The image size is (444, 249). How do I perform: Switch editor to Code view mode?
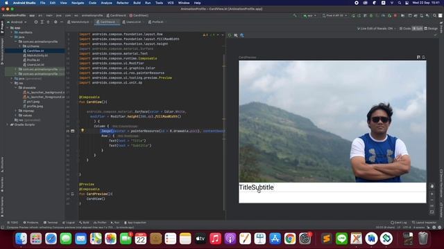(405, 28)
